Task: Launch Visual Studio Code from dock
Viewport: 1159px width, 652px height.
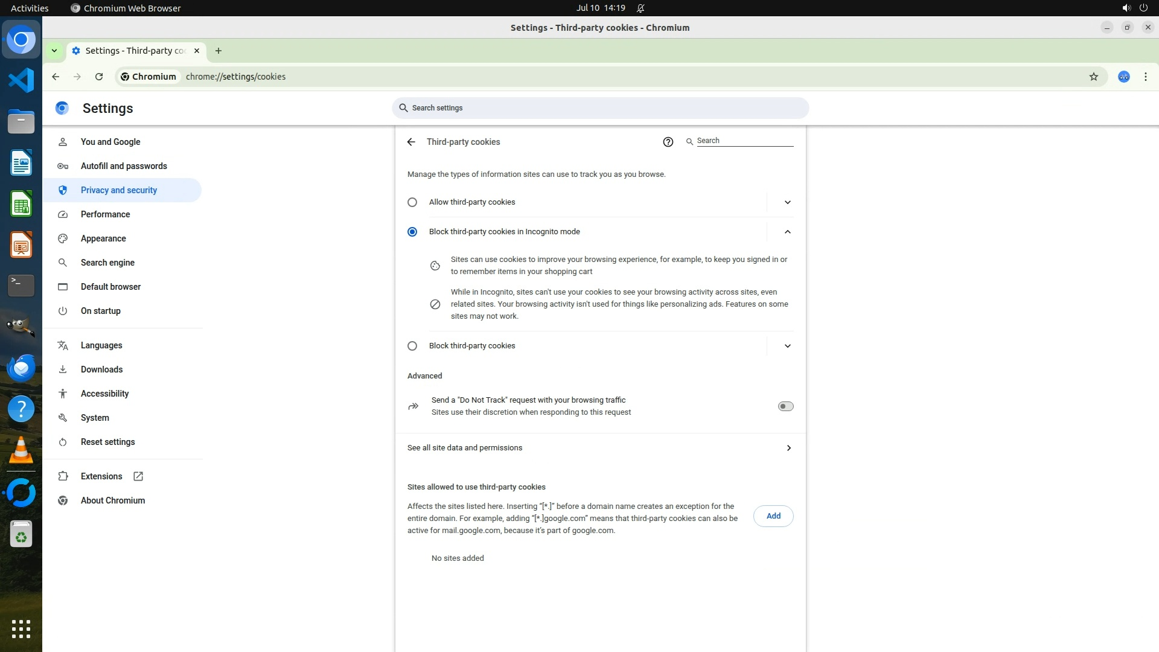Action: 21,80
